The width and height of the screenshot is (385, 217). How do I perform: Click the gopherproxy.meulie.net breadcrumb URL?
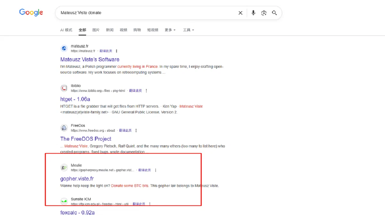[103, 170]
